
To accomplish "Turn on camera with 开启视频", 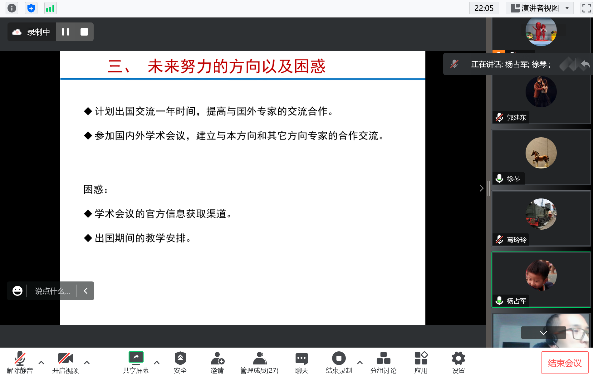I will pyautogui.click(x=65, y=362).
